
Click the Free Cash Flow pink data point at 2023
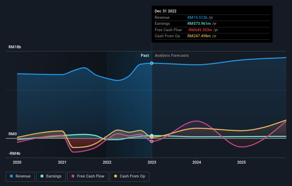pyautogui.click(x=152, y=141)
